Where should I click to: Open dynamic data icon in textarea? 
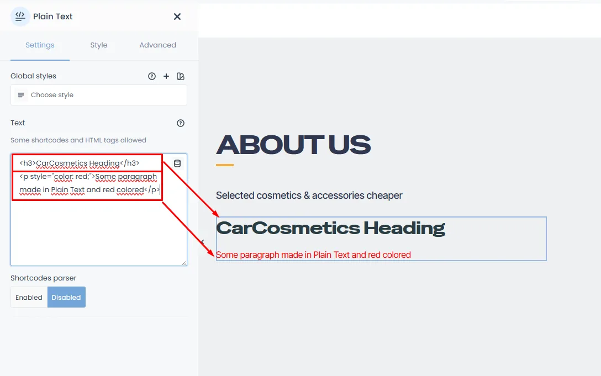(177, 163)
